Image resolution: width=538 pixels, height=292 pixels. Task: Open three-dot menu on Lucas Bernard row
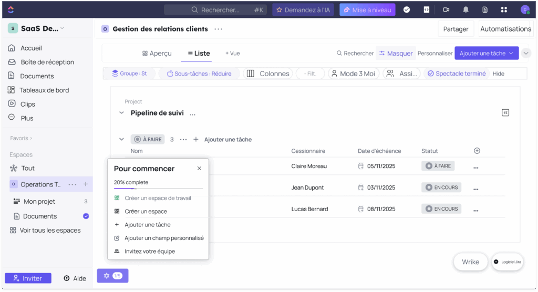pos(475,210)
